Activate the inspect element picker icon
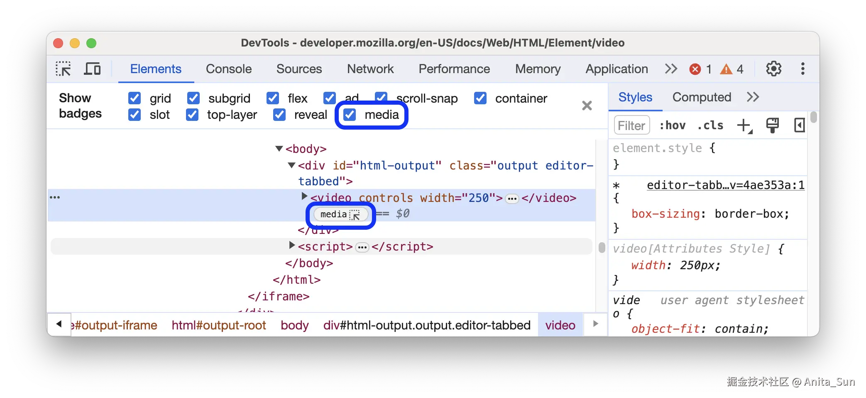Image resolution: width=866 pixels, height=398 pixels. tap(63, 69)
